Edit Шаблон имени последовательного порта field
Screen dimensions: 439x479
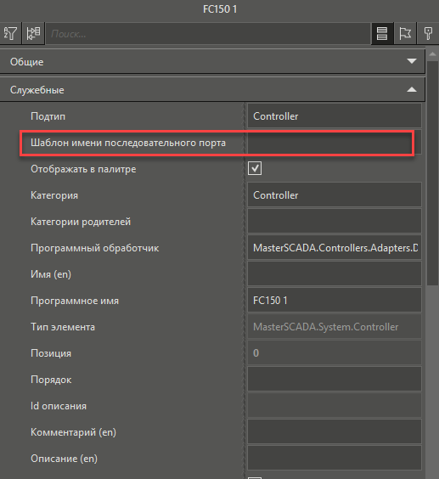click(335, 143)
